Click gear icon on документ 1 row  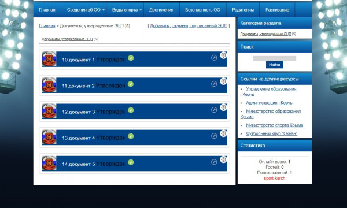click(x=223, y=55)
